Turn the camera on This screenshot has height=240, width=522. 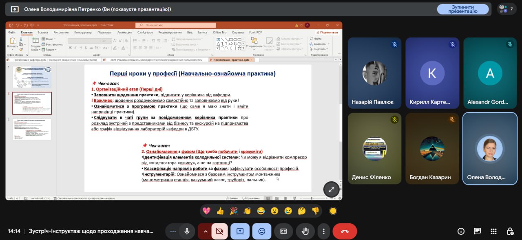[x=219, y=231]
